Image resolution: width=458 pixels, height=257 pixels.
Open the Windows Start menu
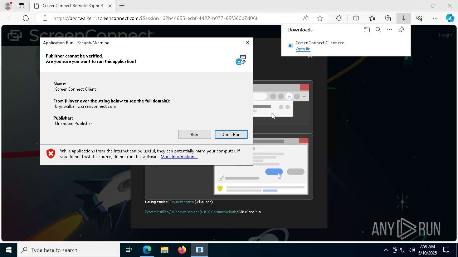[9, 250]
